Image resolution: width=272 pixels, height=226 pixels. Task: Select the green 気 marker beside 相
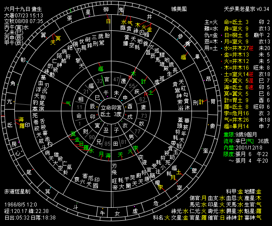(67, 103)
